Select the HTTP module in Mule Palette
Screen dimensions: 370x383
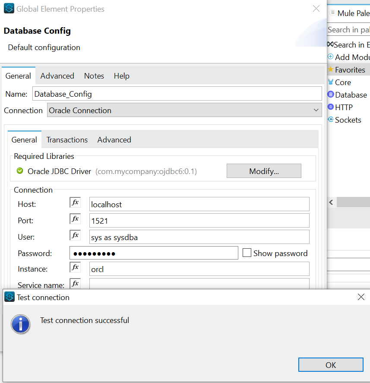click(343, 107)
